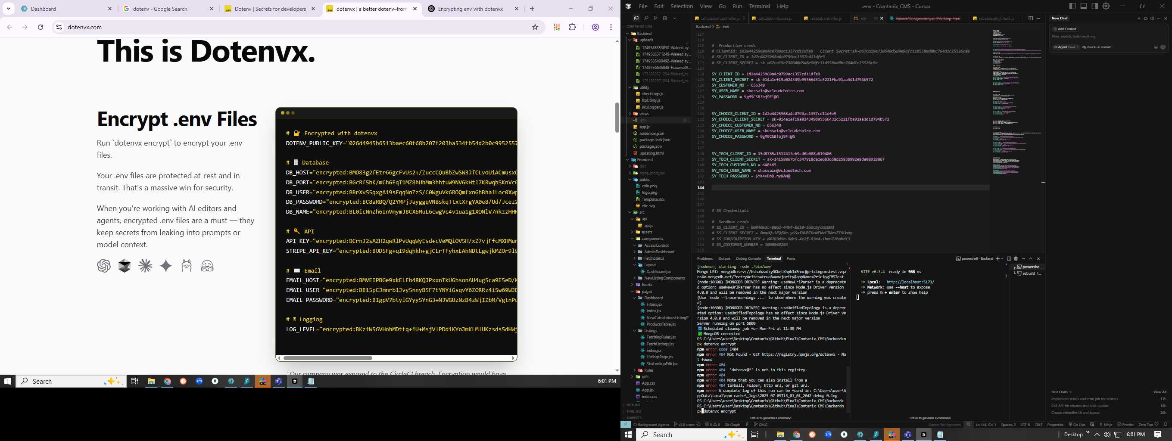The height and width of the screenshot is (441, 1172).
Task: Switch to the Ports panel tab
Action: 791,259
